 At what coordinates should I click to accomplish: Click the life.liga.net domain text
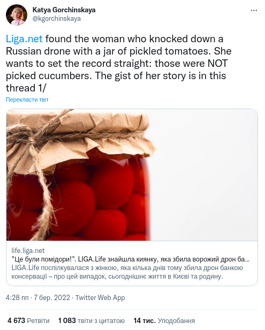click(x=28, y=251)
